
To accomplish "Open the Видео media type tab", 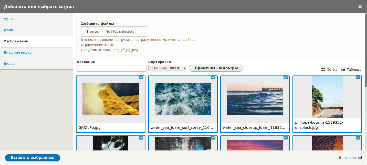I will click(37, 64).
